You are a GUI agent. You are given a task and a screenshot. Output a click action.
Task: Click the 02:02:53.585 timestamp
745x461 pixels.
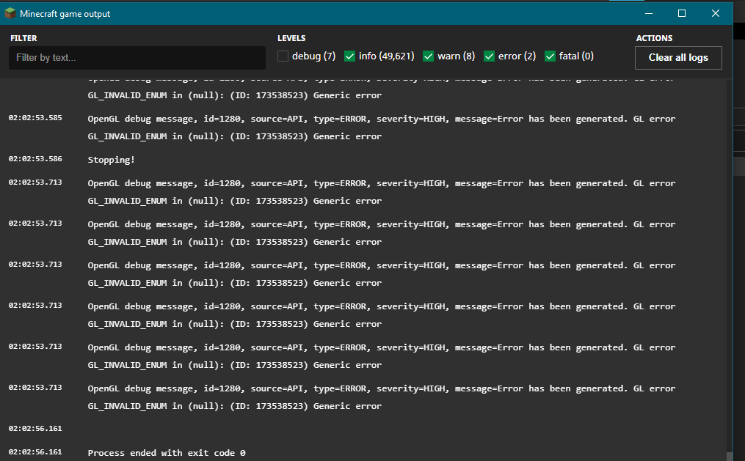tap(36, 118)
